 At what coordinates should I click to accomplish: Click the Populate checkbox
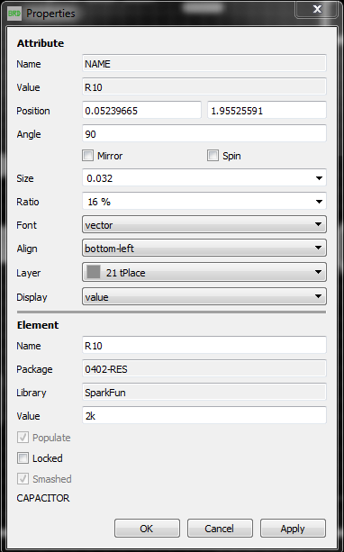coord(23,438)
